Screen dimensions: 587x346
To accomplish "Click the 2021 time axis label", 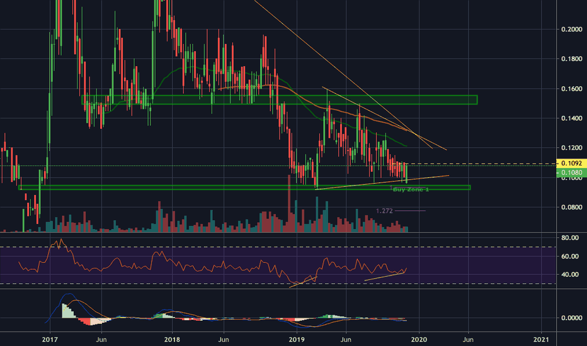I will coord(541,340).
